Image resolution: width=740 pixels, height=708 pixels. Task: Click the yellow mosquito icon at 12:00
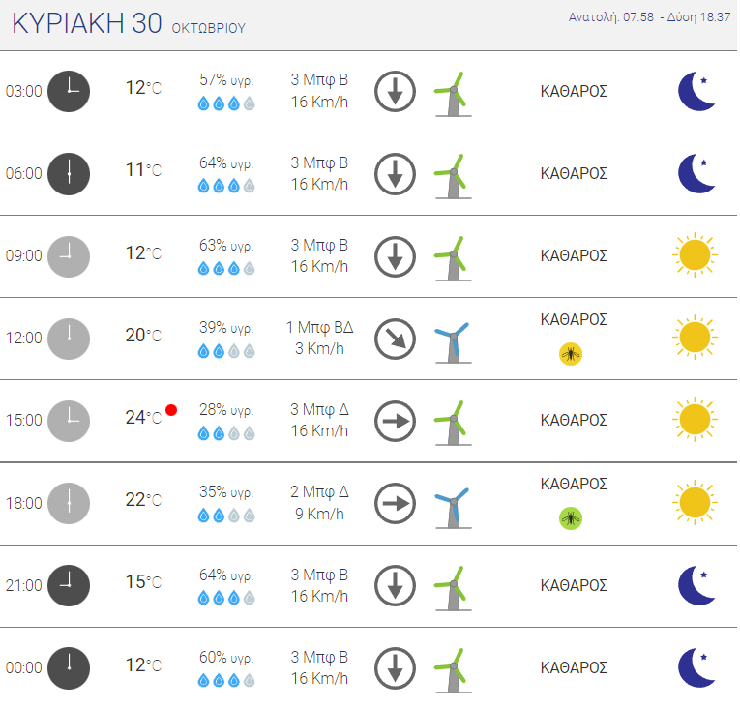click(x=571, y=354)
